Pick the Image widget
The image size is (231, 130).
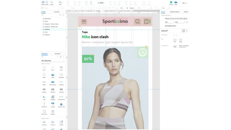[53, 75]
